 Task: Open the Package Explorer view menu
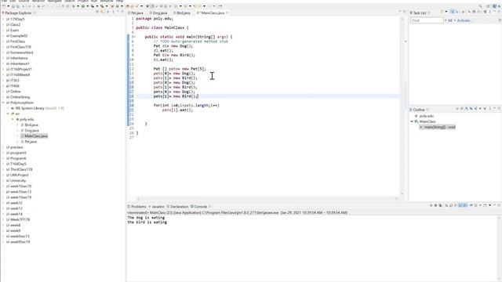[113, 12]
